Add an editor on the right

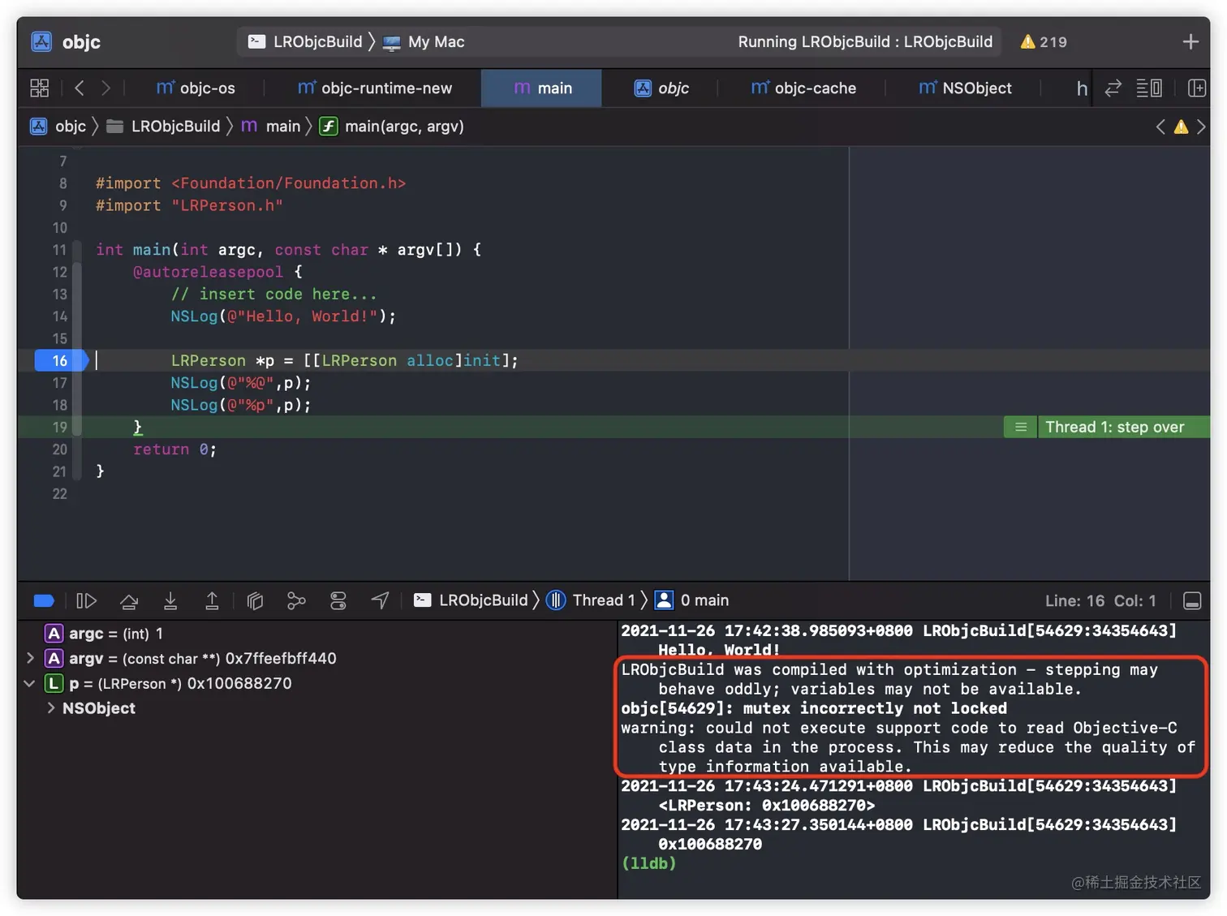point(1196,88)
